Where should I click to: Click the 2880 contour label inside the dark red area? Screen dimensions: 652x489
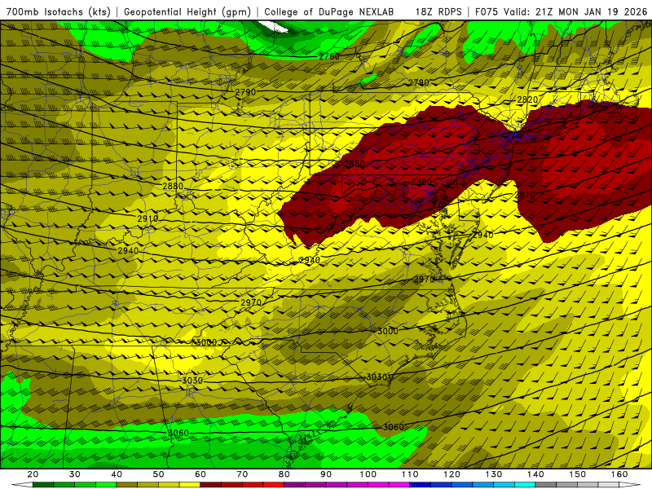[421, 182]
